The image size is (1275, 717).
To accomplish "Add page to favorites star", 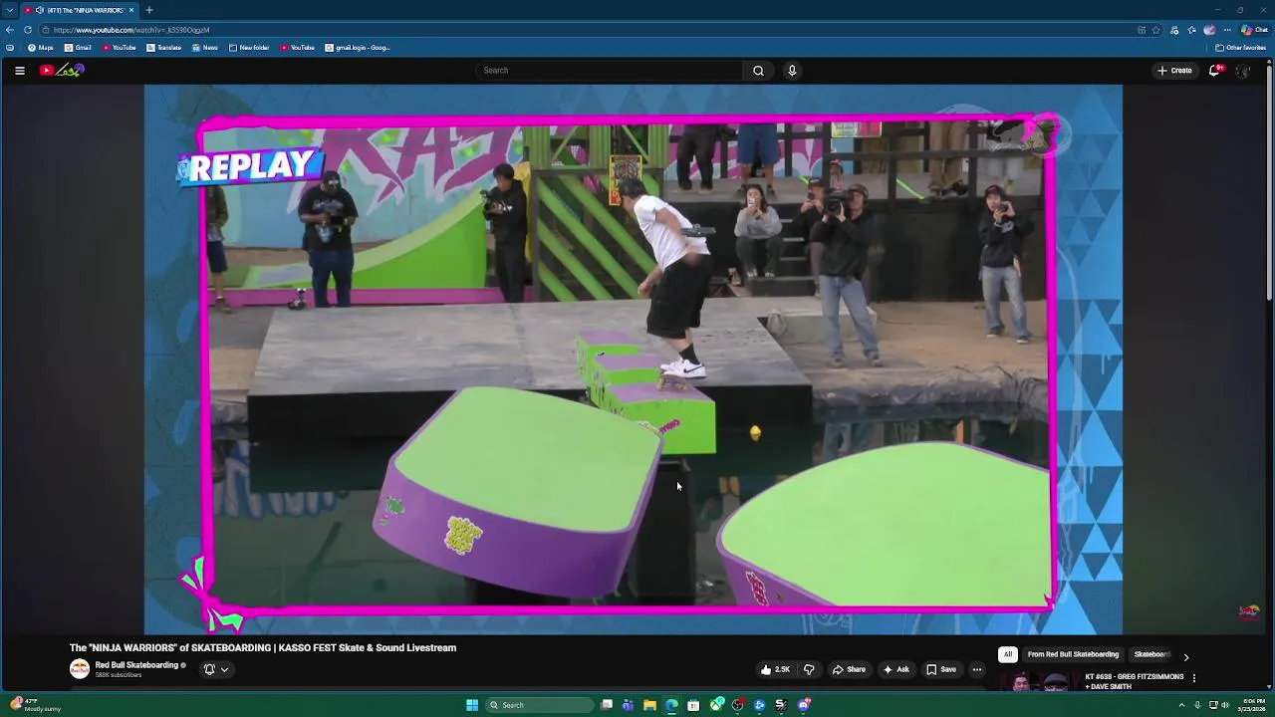I will point(1155,30).
